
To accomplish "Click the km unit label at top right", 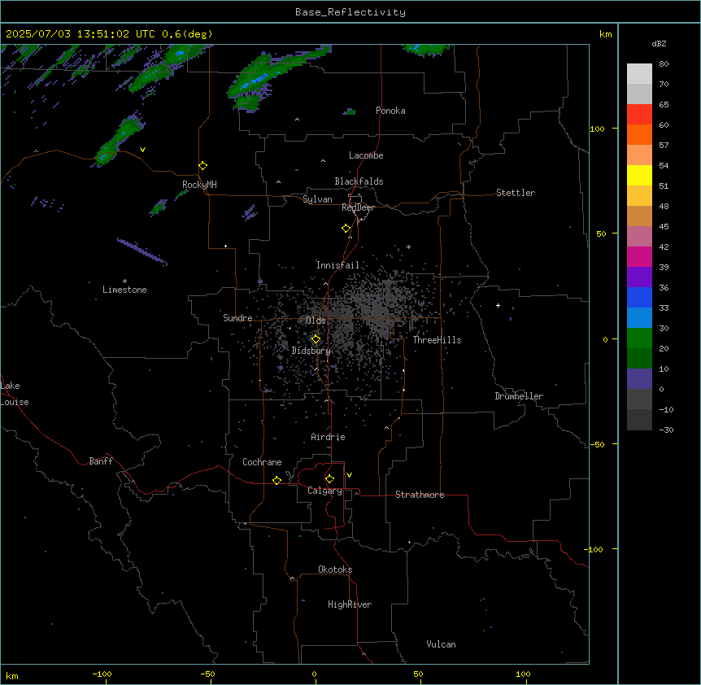I will 605,34.
